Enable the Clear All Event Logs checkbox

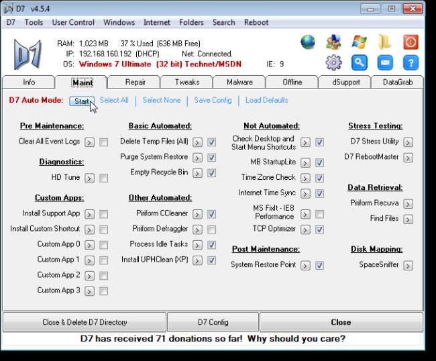coord(103,142)
